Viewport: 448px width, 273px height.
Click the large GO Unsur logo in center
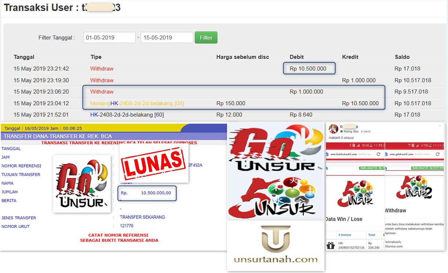click(276, 147)
